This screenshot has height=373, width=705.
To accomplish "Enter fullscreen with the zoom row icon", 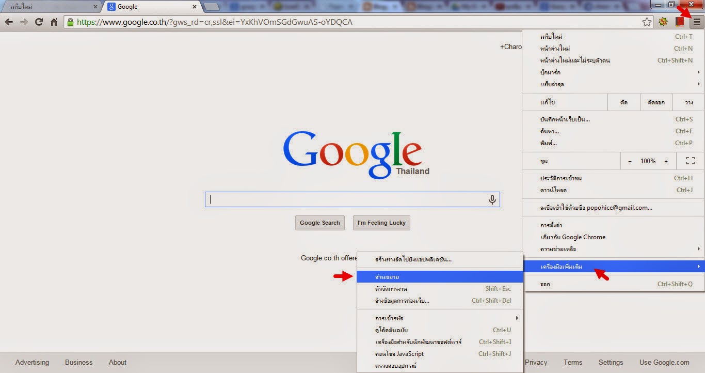I will (691, 161).
